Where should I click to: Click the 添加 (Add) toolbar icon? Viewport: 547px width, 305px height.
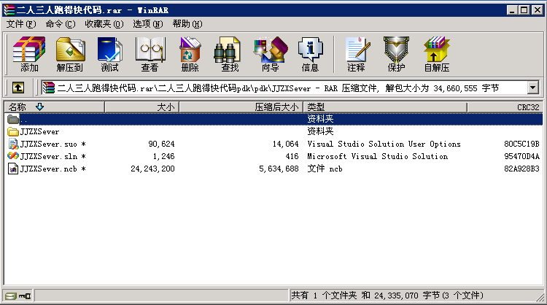pos(29,54)
